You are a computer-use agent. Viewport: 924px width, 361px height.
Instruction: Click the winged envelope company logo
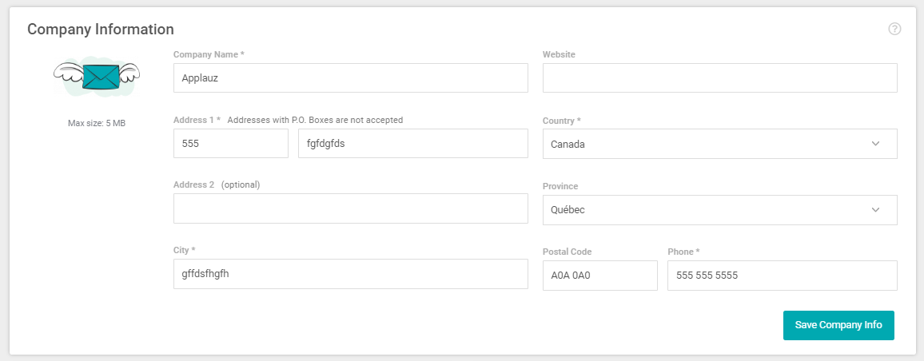[x=96, y=77]
